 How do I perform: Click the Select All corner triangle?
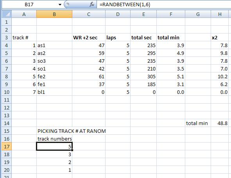7,14
